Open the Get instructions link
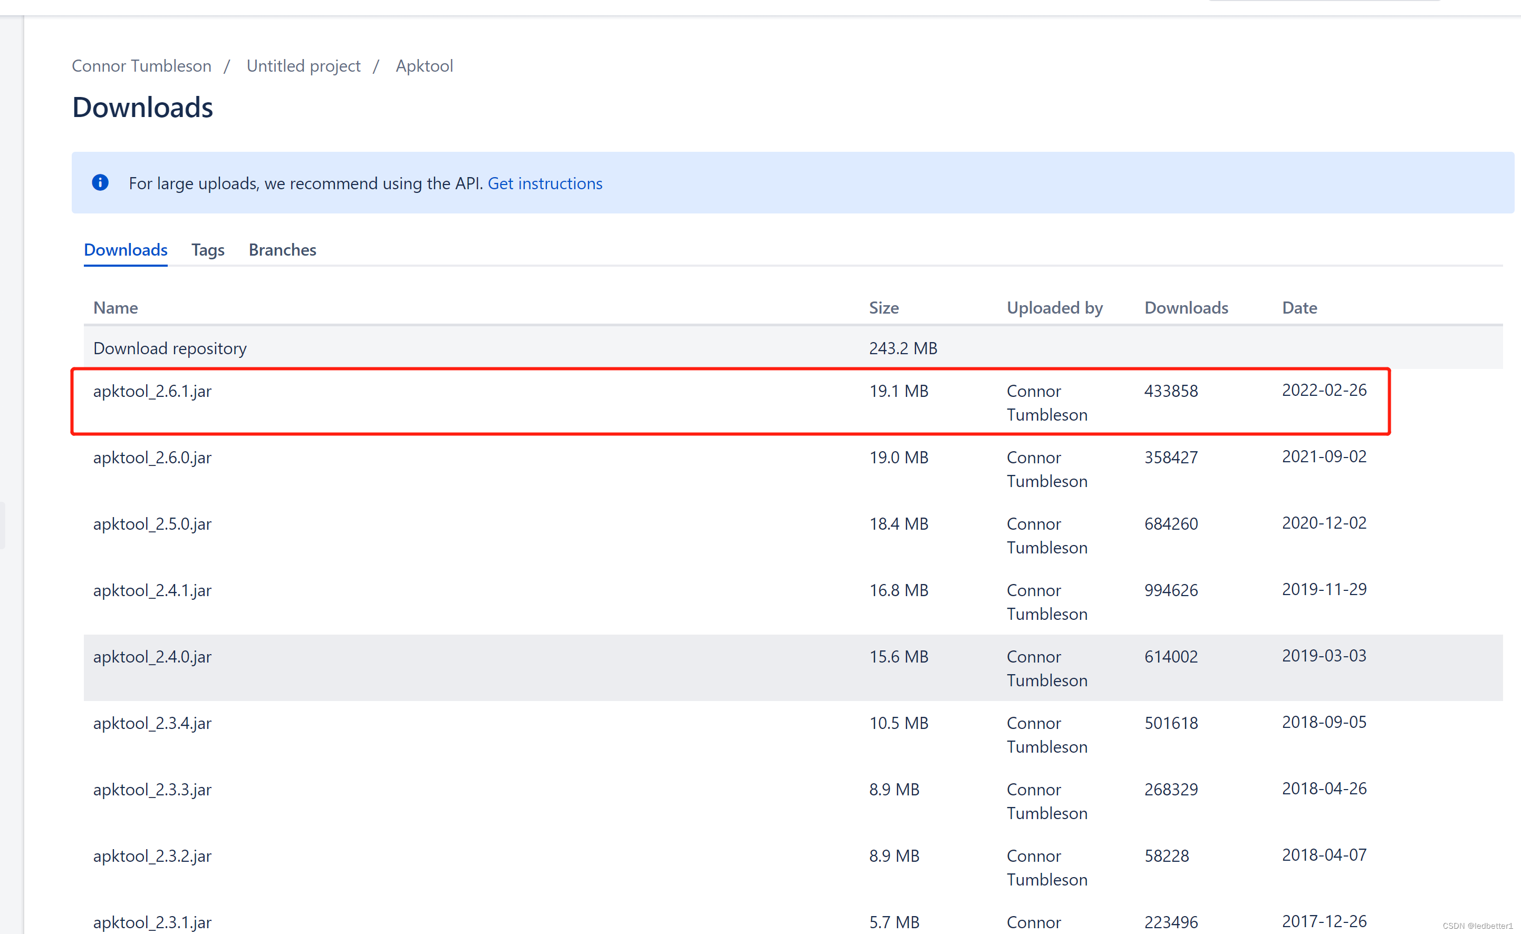The width and height of the screenshot is (1521, 934). point(544,183)
